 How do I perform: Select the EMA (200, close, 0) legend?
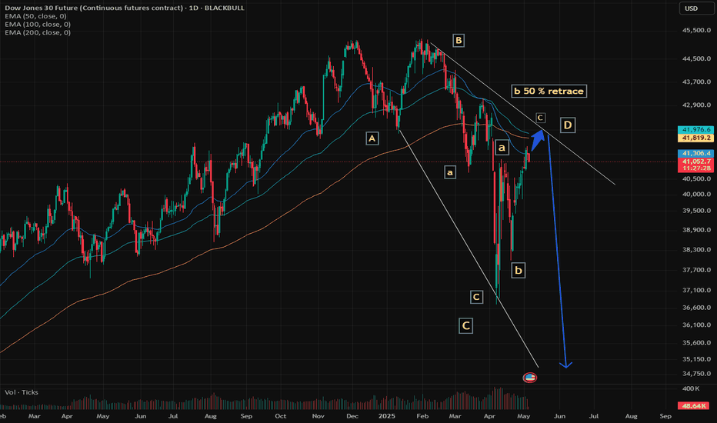[x=38, y=32]
